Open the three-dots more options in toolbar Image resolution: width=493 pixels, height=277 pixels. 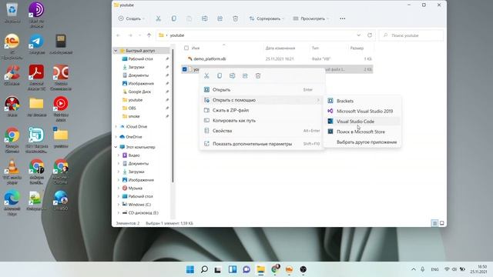pos(342,18)
